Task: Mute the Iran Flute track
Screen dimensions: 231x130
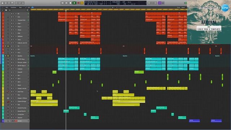Action: click(x=12, y=92)
